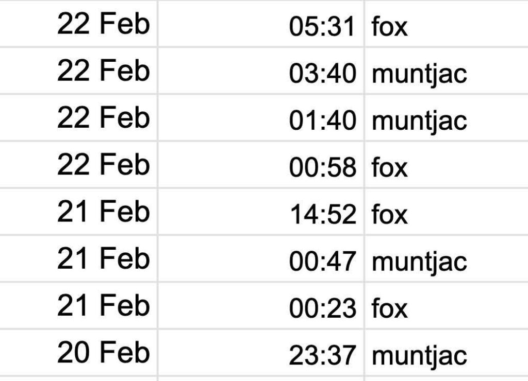The image size is (528, 381).
Task: Select the 20 Feb date cell
Action: click(x=103, y=353)
